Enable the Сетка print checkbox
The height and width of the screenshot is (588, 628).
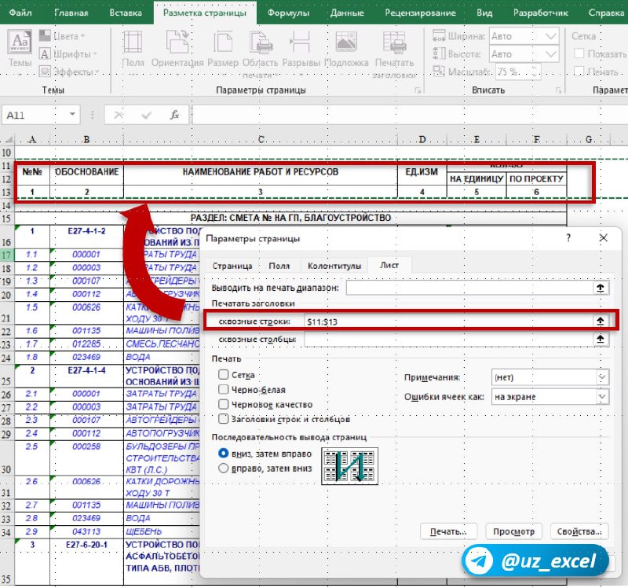224,375
